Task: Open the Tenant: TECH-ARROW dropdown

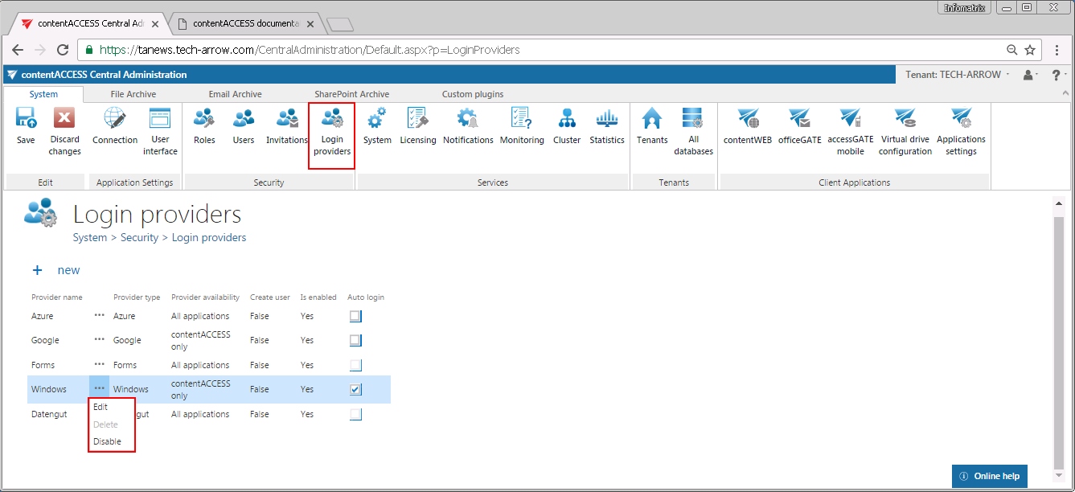Action: [x=958, y=75]
